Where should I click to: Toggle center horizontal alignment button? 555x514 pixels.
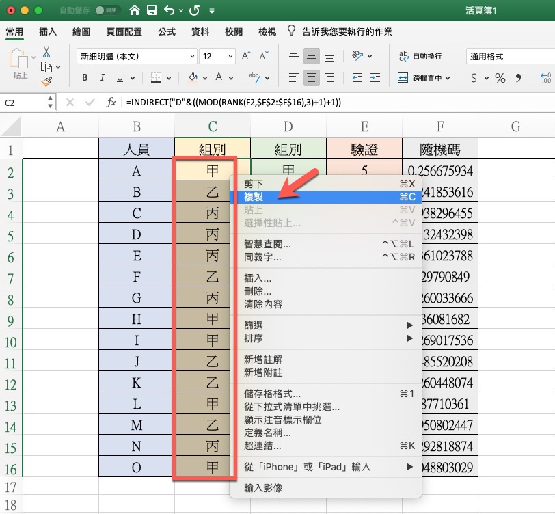point(312,77)
